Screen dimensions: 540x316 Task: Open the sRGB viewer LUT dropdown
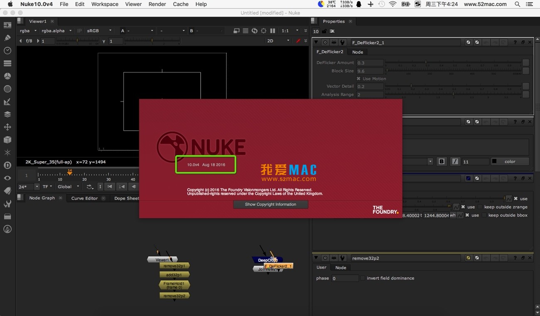pos(99,31)
